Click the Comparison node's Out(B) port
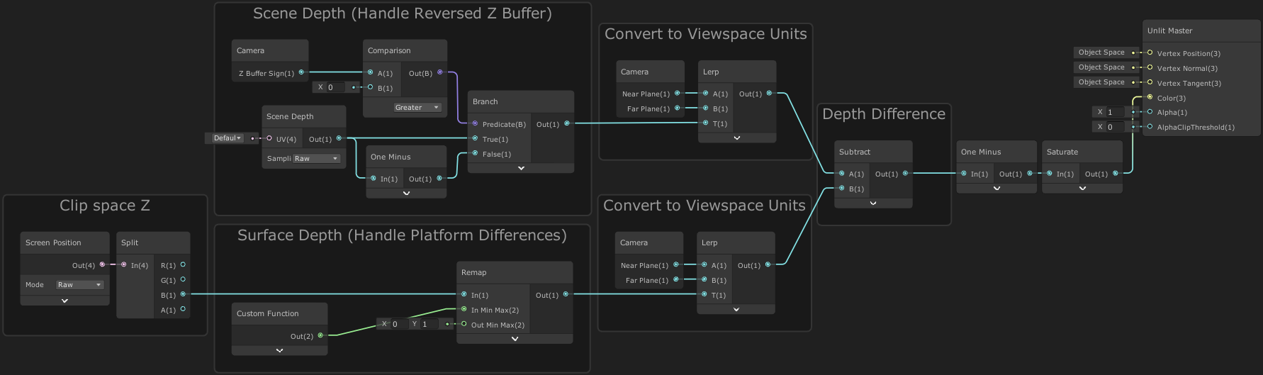Viewport: 1263px width, 375px height. coord(440,72)
